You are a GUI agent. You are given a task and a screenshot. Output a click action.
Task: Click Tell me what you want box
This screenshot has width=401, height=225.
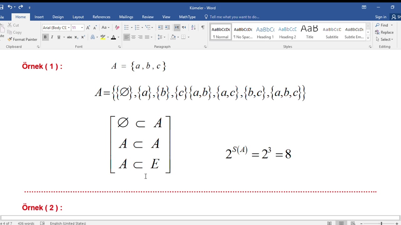[x=232, y=17]
